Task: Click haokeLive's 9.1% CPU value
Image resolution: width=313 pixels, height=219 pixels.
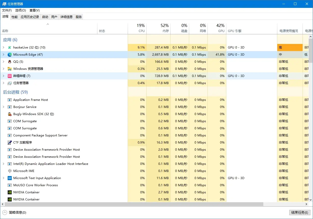Action: click(141, 48)
